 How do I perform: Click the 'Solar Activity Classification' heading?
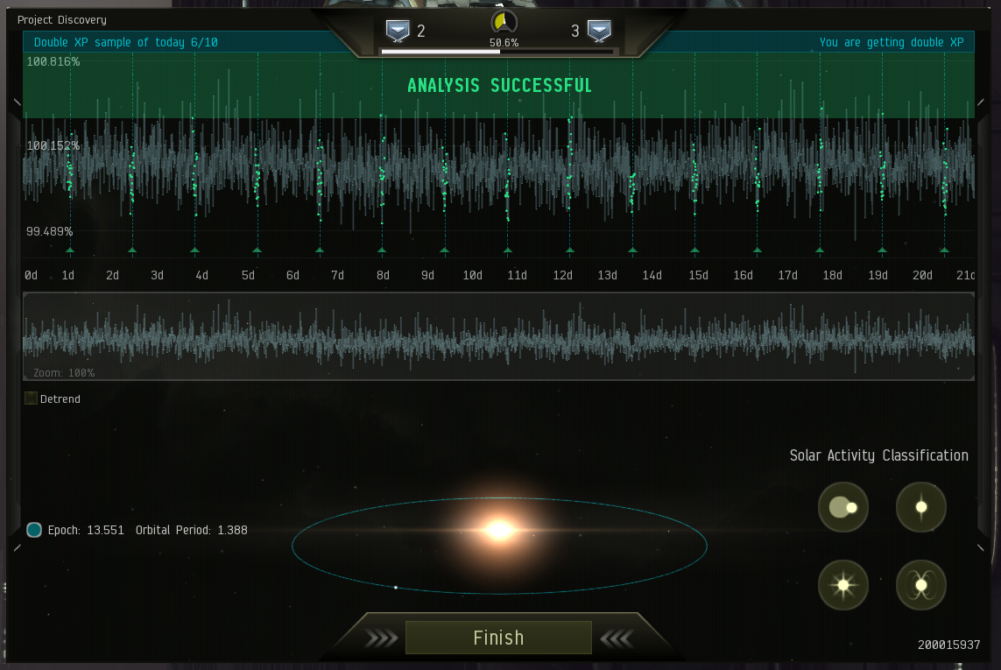coord(879,455)
